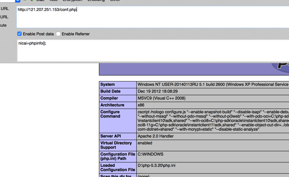Uncheck the Enable Post data checkbox

(x=20, y=34)
